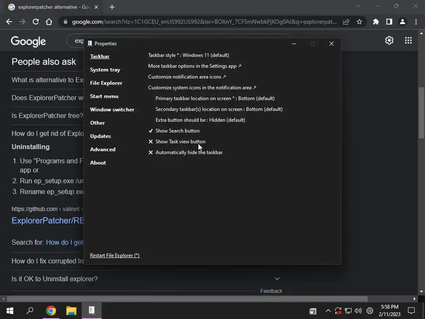
Task: Change Taskbar style Windows 11 setting
Action: (189, 55)
